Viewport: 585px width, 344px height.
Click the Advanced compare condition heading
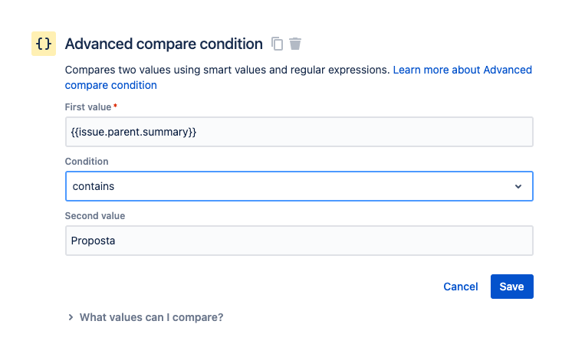point(164,44)
